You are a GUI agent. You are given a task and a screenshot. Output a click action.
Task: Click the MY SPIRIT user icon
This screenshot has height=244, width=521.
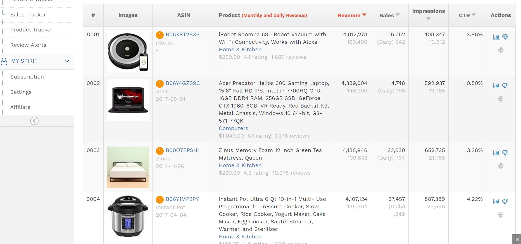4,61
